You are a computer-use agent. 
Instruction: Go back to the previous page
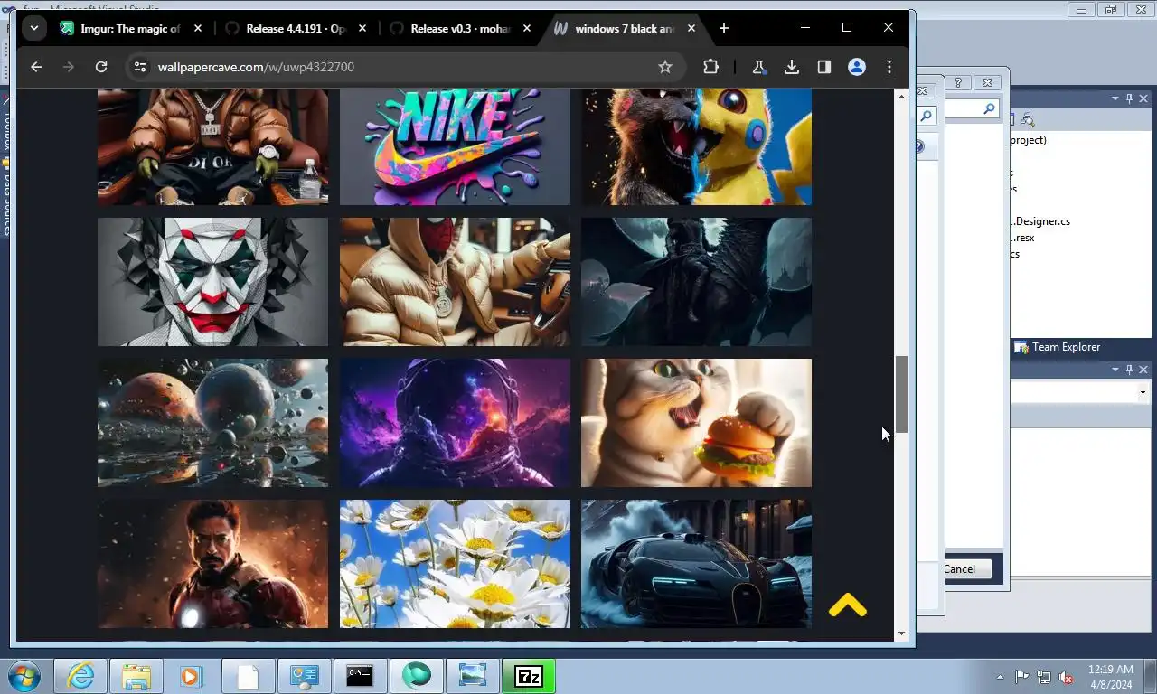tap(36, 67)
